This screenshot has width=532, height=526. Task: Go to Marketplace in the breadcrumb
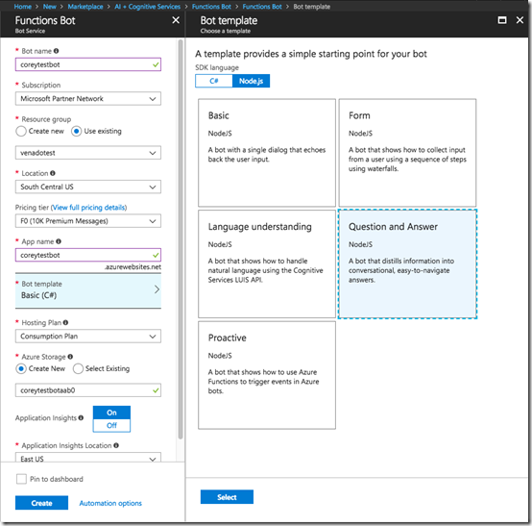coord(85,7)
